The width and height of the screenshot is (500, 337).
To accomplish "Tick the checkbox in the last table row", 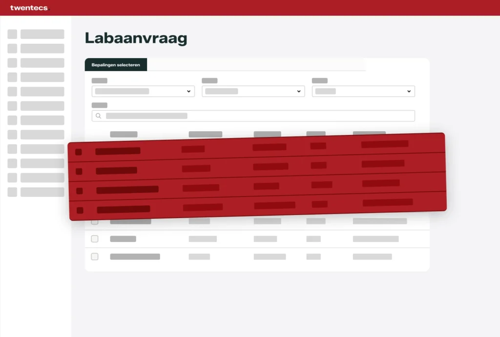I will (x=95, y=257).
